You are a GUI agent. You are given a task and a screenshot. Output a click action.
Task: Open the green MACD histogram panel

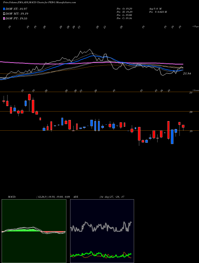[34, 231]
